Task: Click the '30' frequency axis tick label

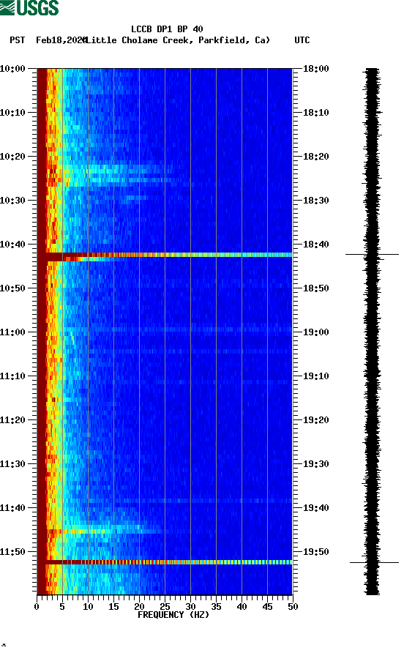Action: click(x=190, y=607)
